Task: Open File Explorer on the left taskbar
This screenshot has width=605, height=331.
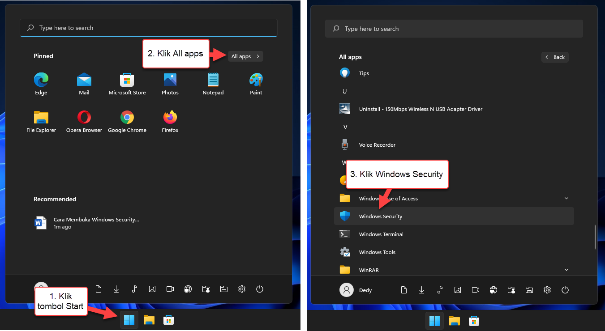Action: [149, 320]
